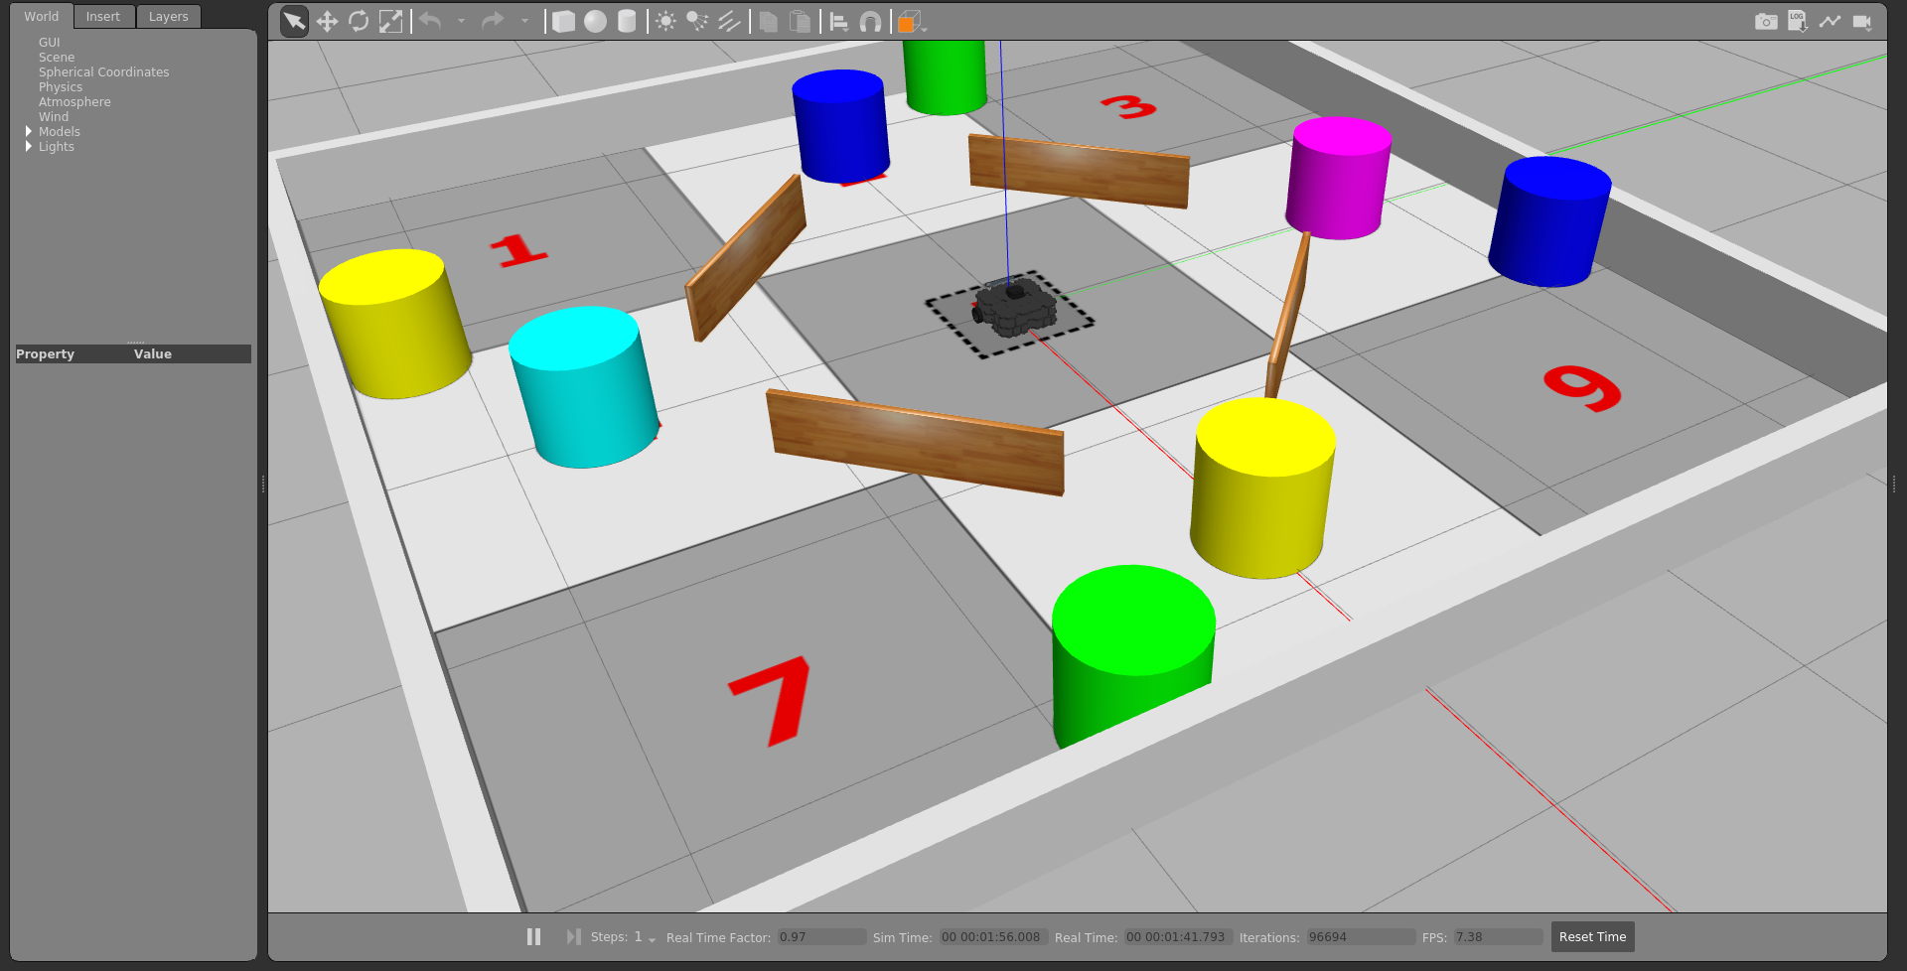Image resolution: width=1907 pixels, height=971 pixels.
Task: Select Spherical Coordinates item
Action: [104, 72]
